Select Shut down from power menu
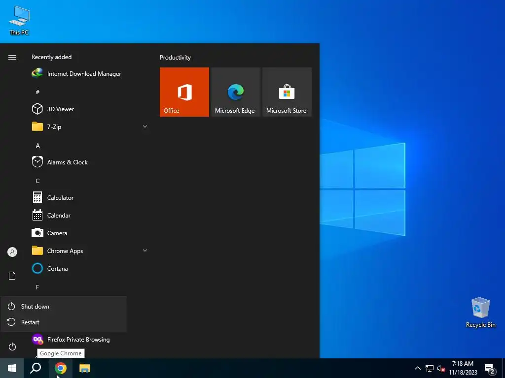The width and height of the screenshot is (505, 378). point(64,306)
